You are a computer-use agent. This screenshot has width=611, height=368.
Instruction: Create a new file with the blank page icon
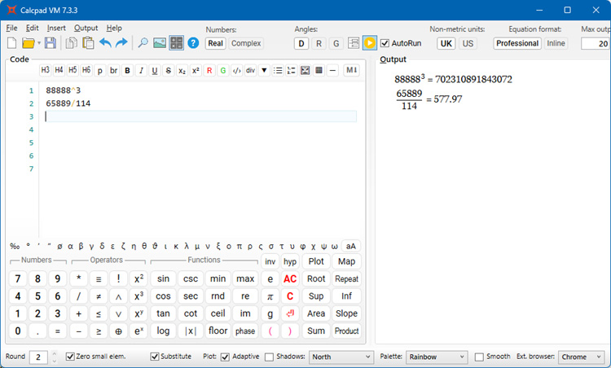tap(11, 43)
